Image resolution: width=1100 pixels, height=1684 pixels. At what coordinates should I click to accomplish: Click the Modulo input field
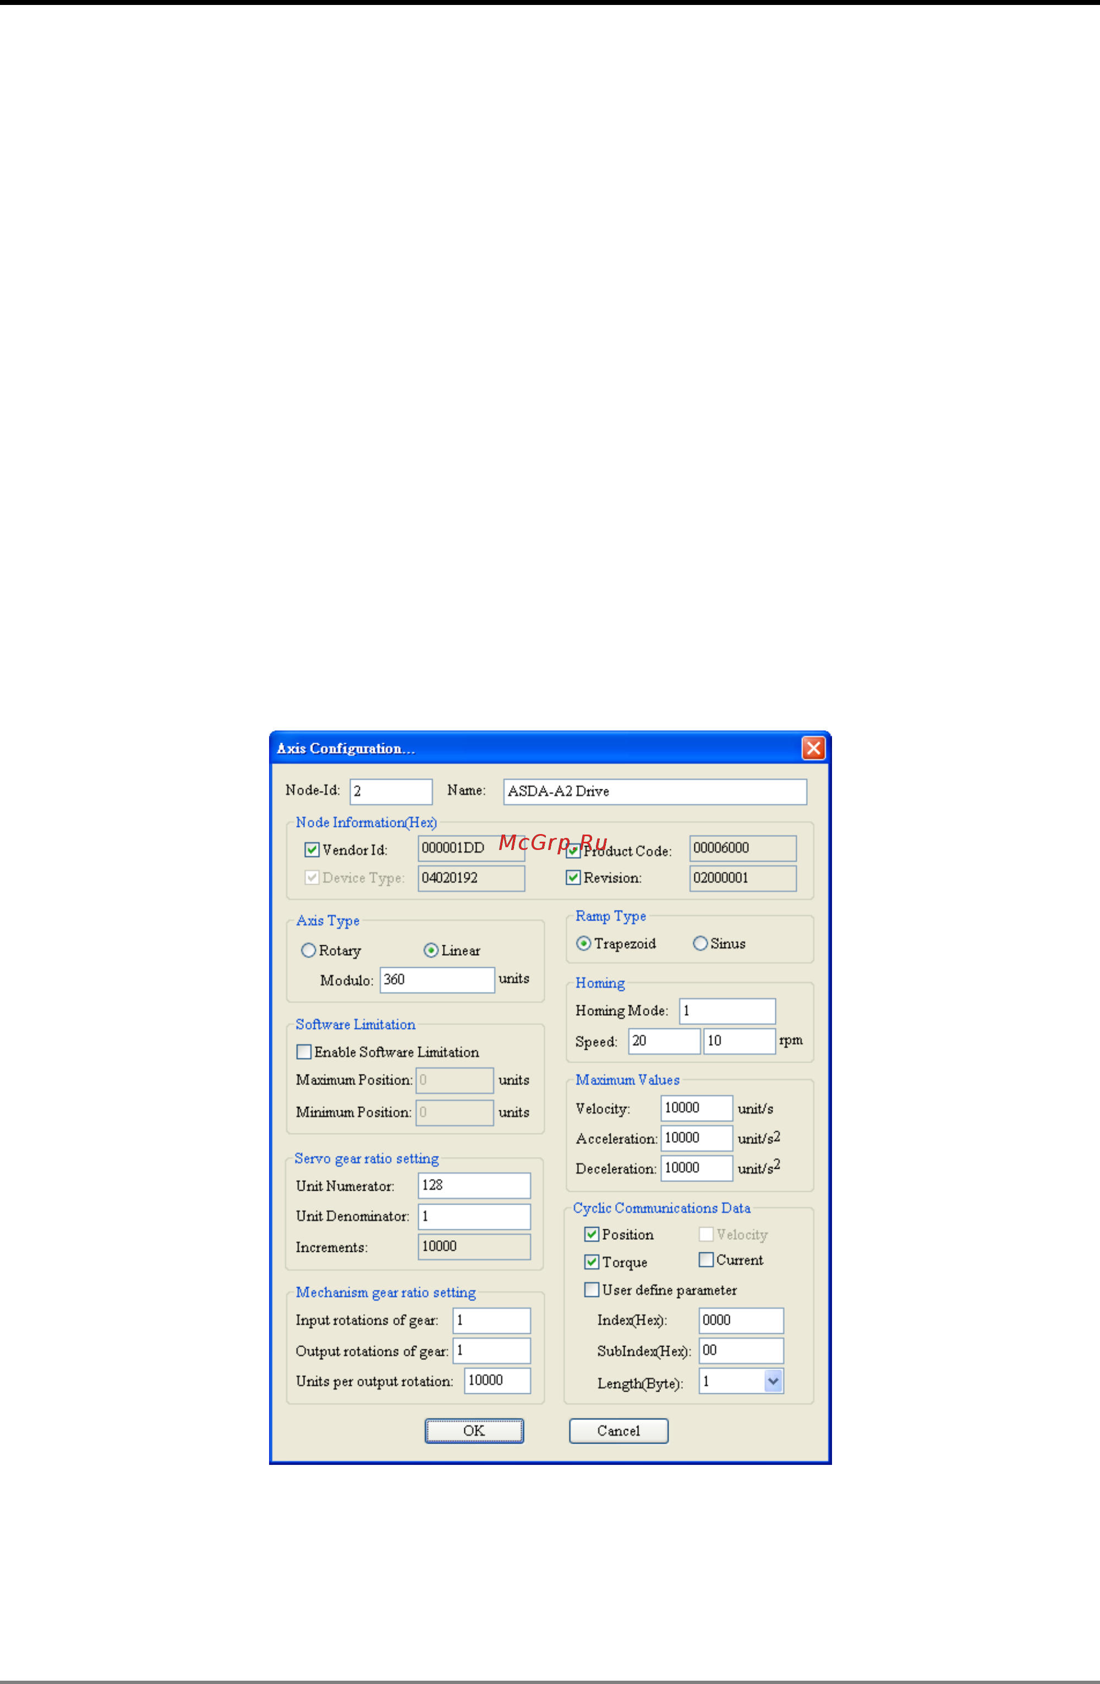437,980
